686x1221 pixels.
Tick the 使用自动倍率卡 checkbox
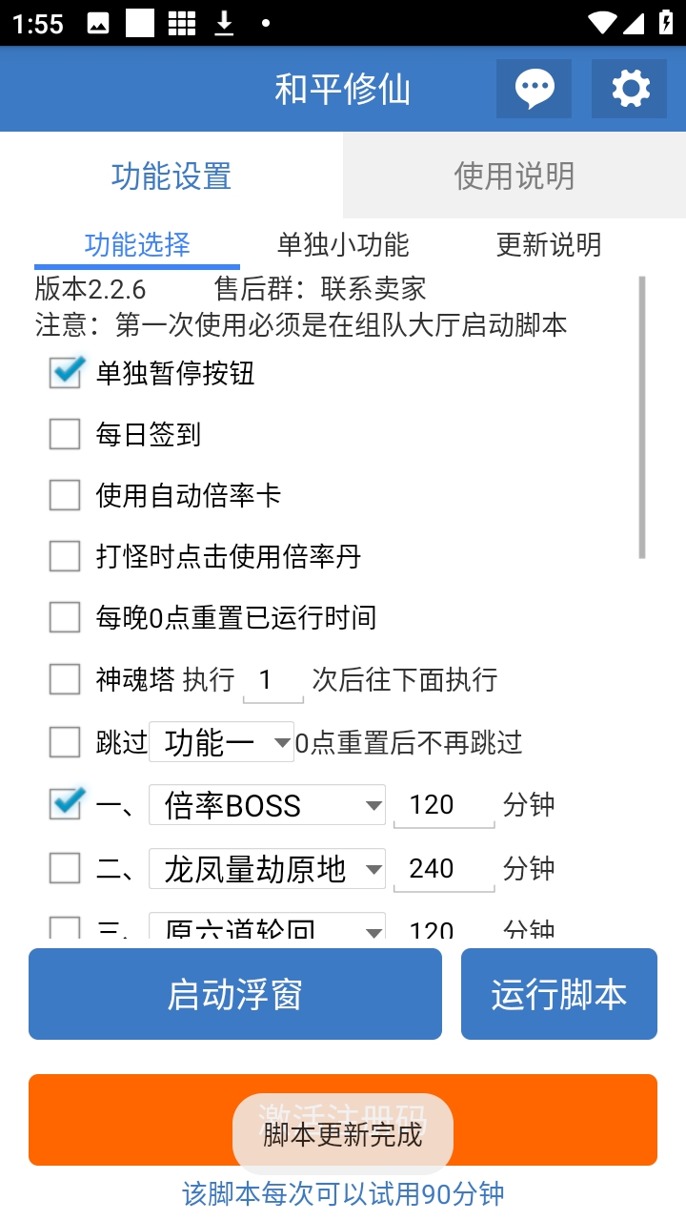[65, 496]
